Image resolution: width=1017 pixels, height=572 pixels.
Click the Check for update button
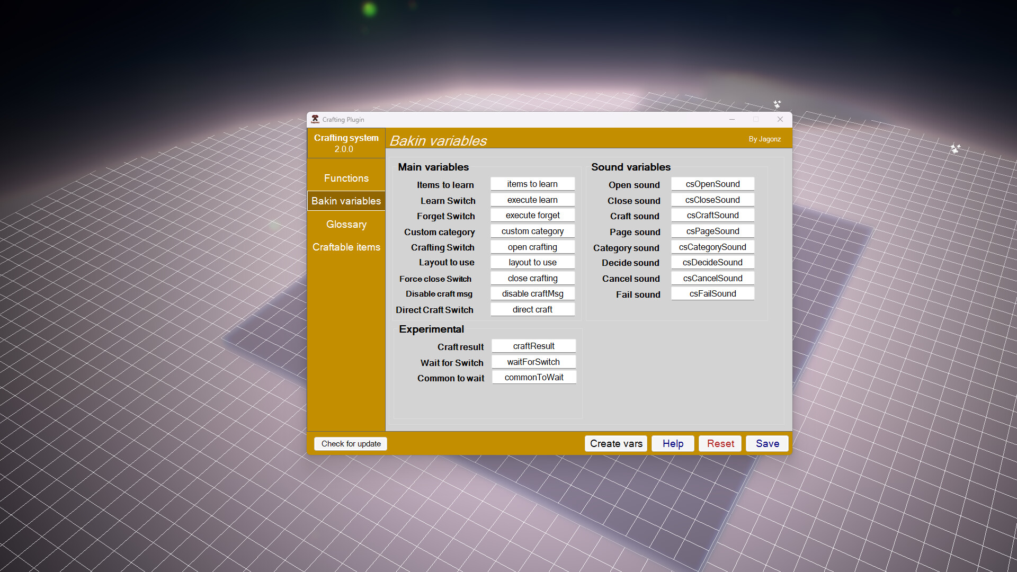(350, 443)
